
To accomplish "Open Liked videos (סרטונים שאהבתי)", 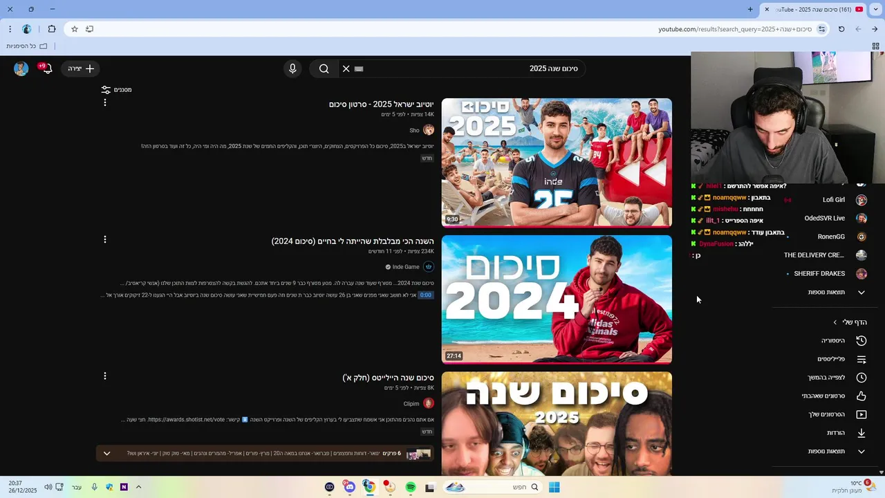I will point(824,396).
